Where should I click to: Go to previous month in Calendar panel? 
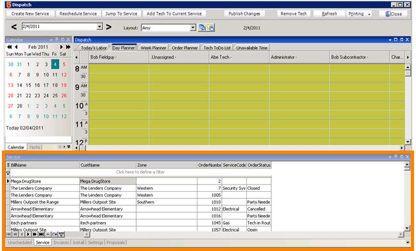pos(17,47)
